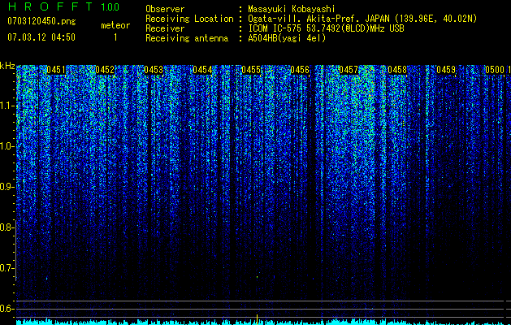The height and width of the screenshot is (325, 511).
Task: Click the observer name Masayuki Kobayashi
Action: (x=292, y=9)
